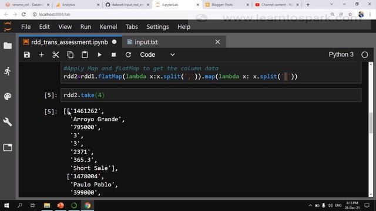The image size is (376, 211).
Task: Open Windows taskbar search
Action: 20,206
